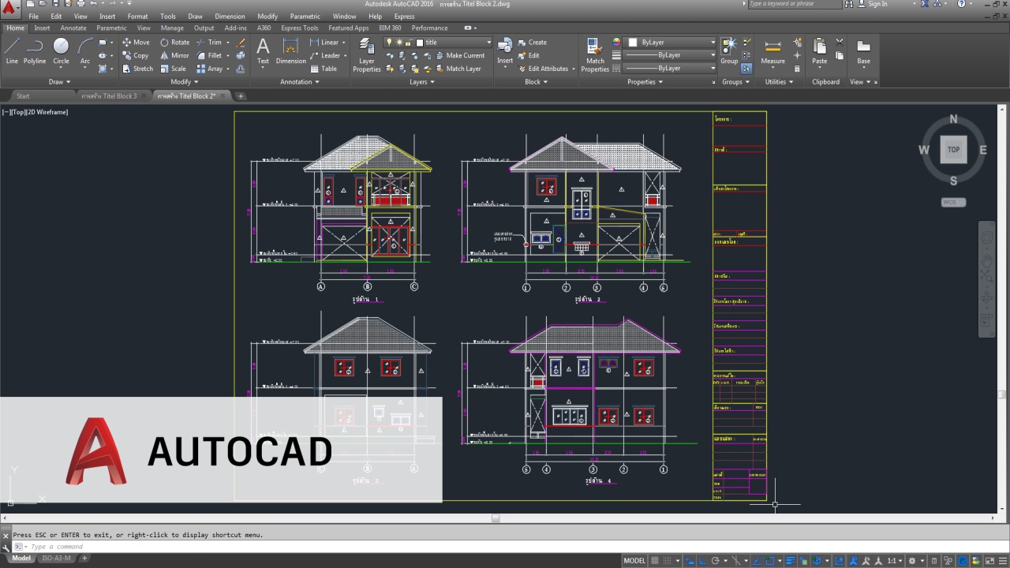Activate the Scale tool
Image resolution: width=1010 pixels, height=568 pixels.
(x=173, y=69)
